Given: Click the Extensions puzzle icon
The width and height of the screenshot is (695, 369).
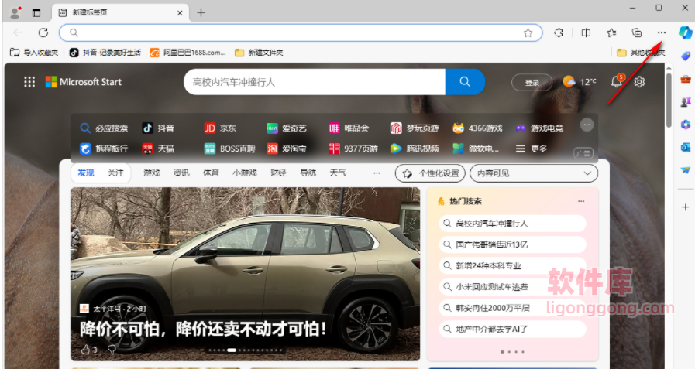Looking at the screenshot, I should tap(558, 32).
